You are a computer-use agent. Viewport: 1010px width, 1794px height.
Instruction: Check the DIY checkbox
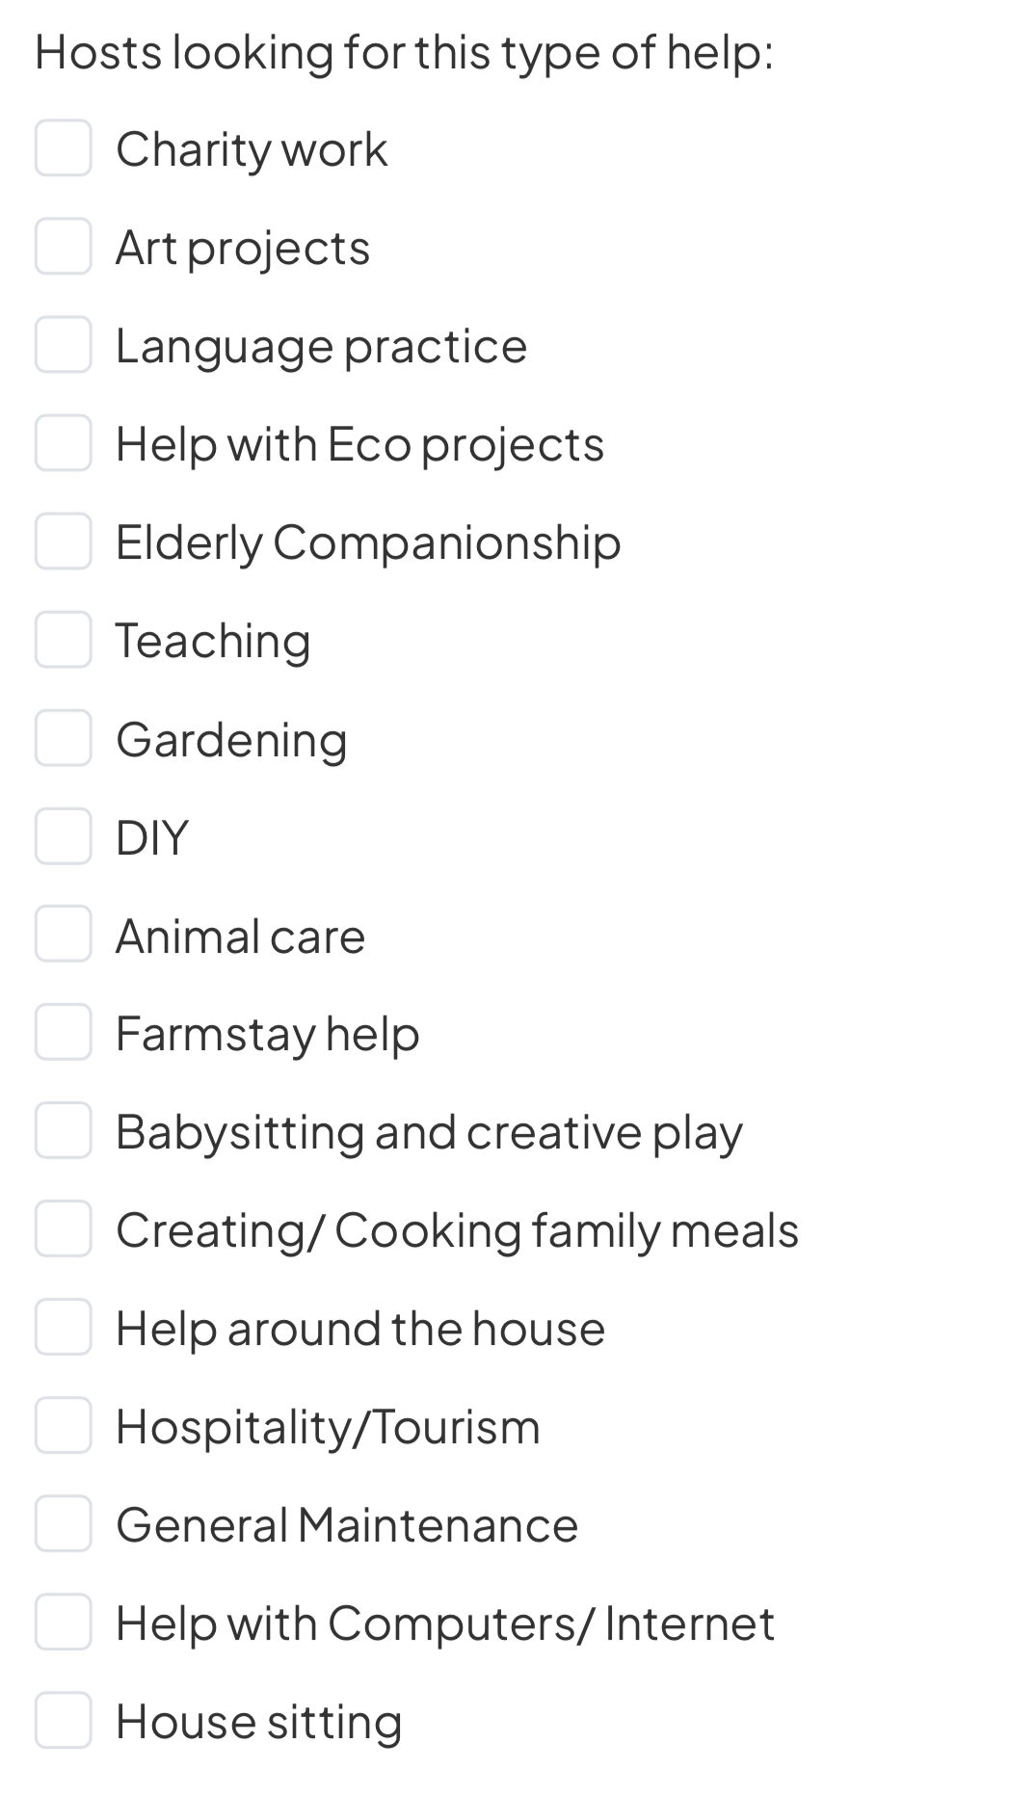tap(64, 836)
